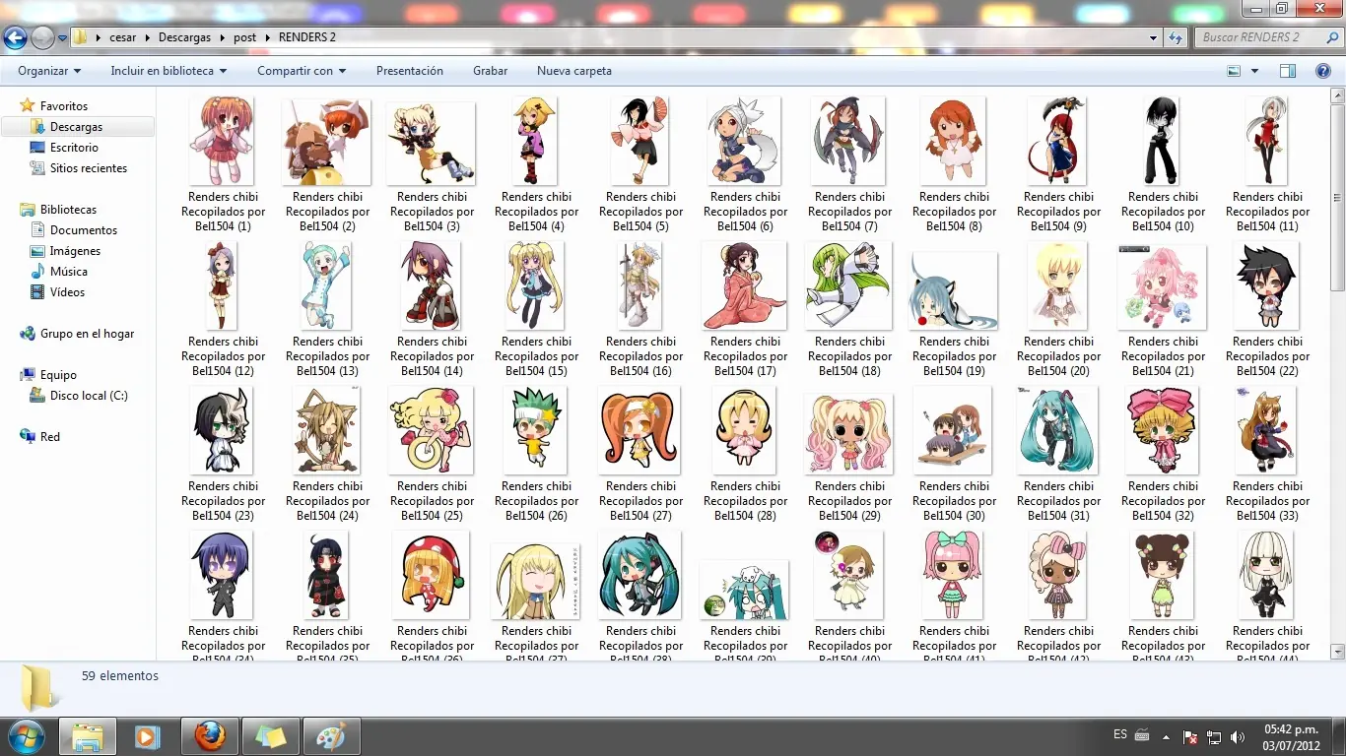
Task: Select the 'Bel1504 (27)' chibi render thumbnail
Action: click(640, 430)
